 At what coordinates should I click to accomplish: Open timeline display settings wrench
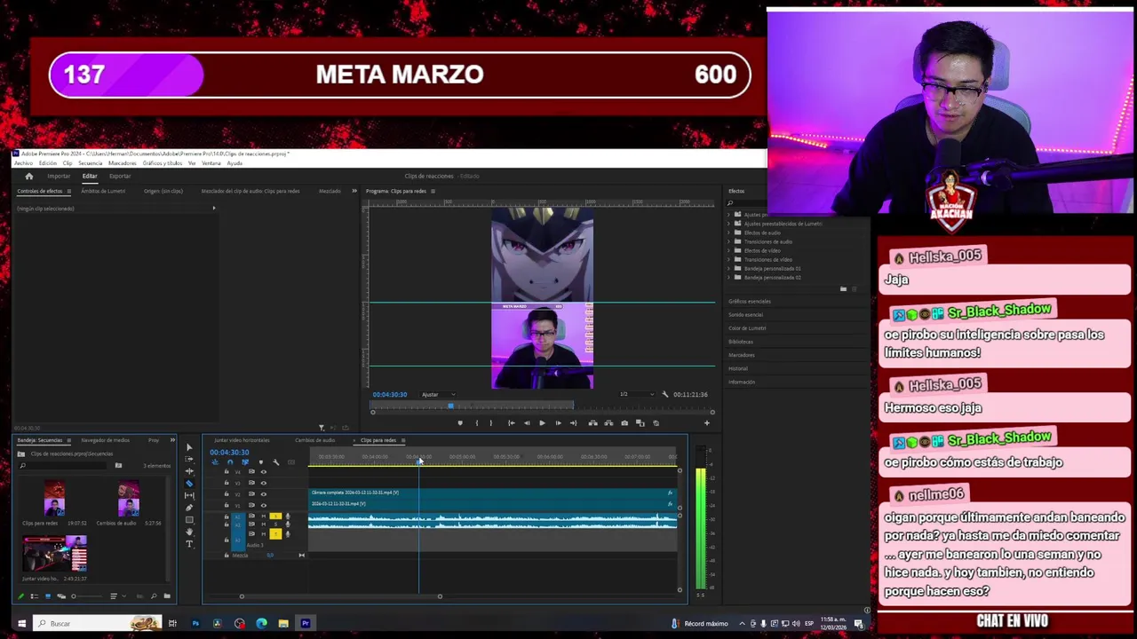tap(275, 462)
